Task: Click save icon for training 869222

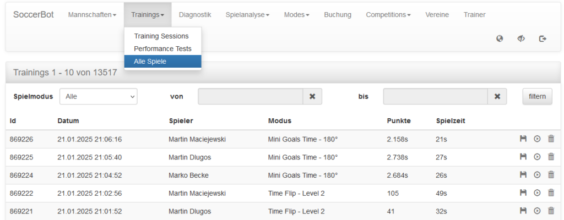Action: (x=523, y=193)
